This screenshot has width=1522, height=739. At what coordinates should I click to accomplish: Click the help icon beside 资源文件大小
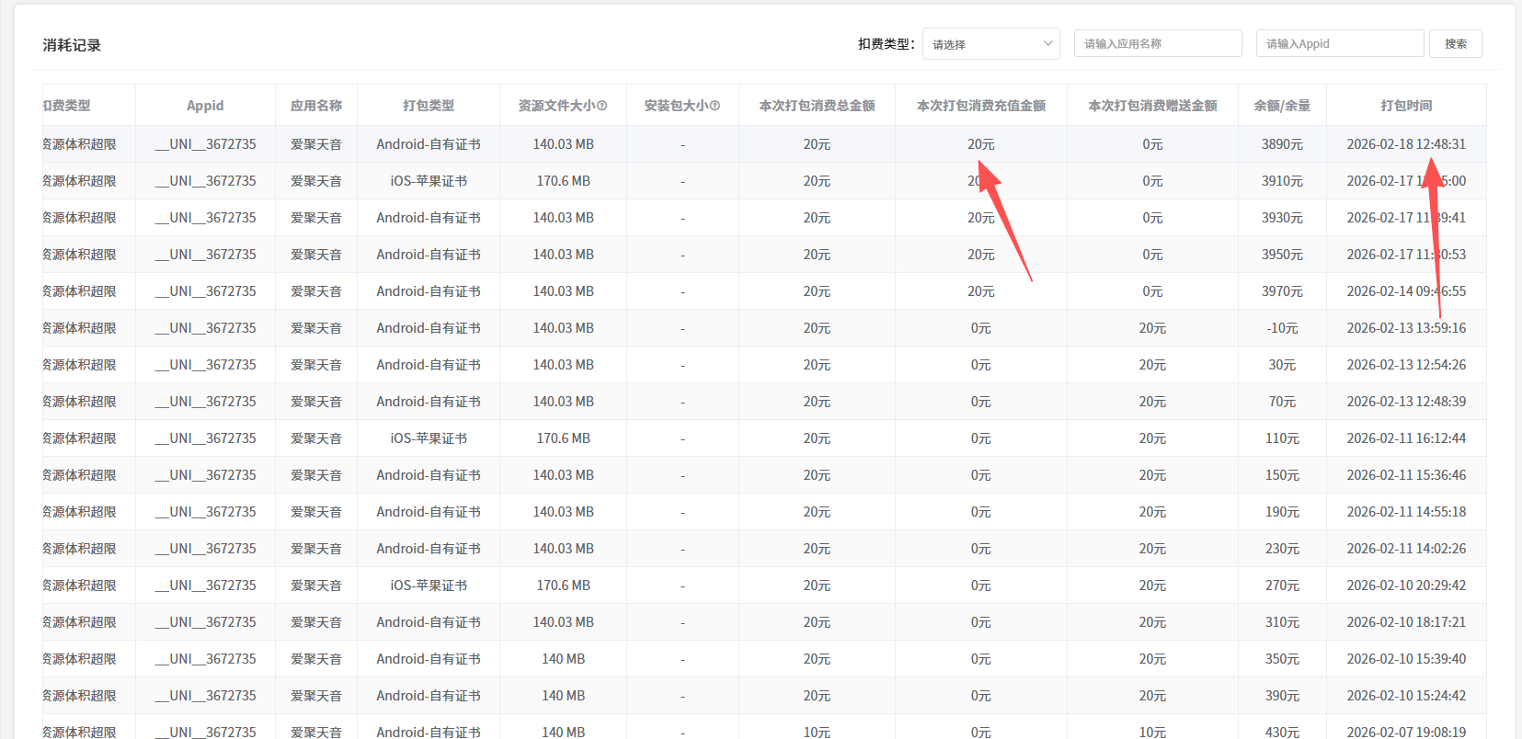[602, 106]
